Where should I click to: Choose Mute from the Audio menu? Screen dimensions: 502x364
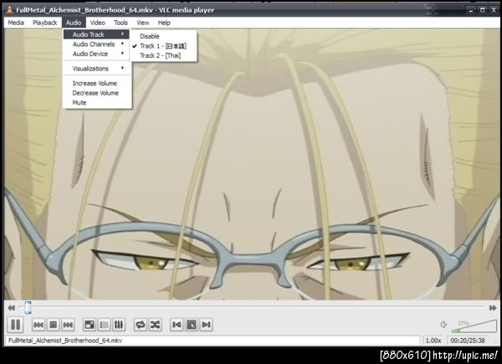coord(96,102)
